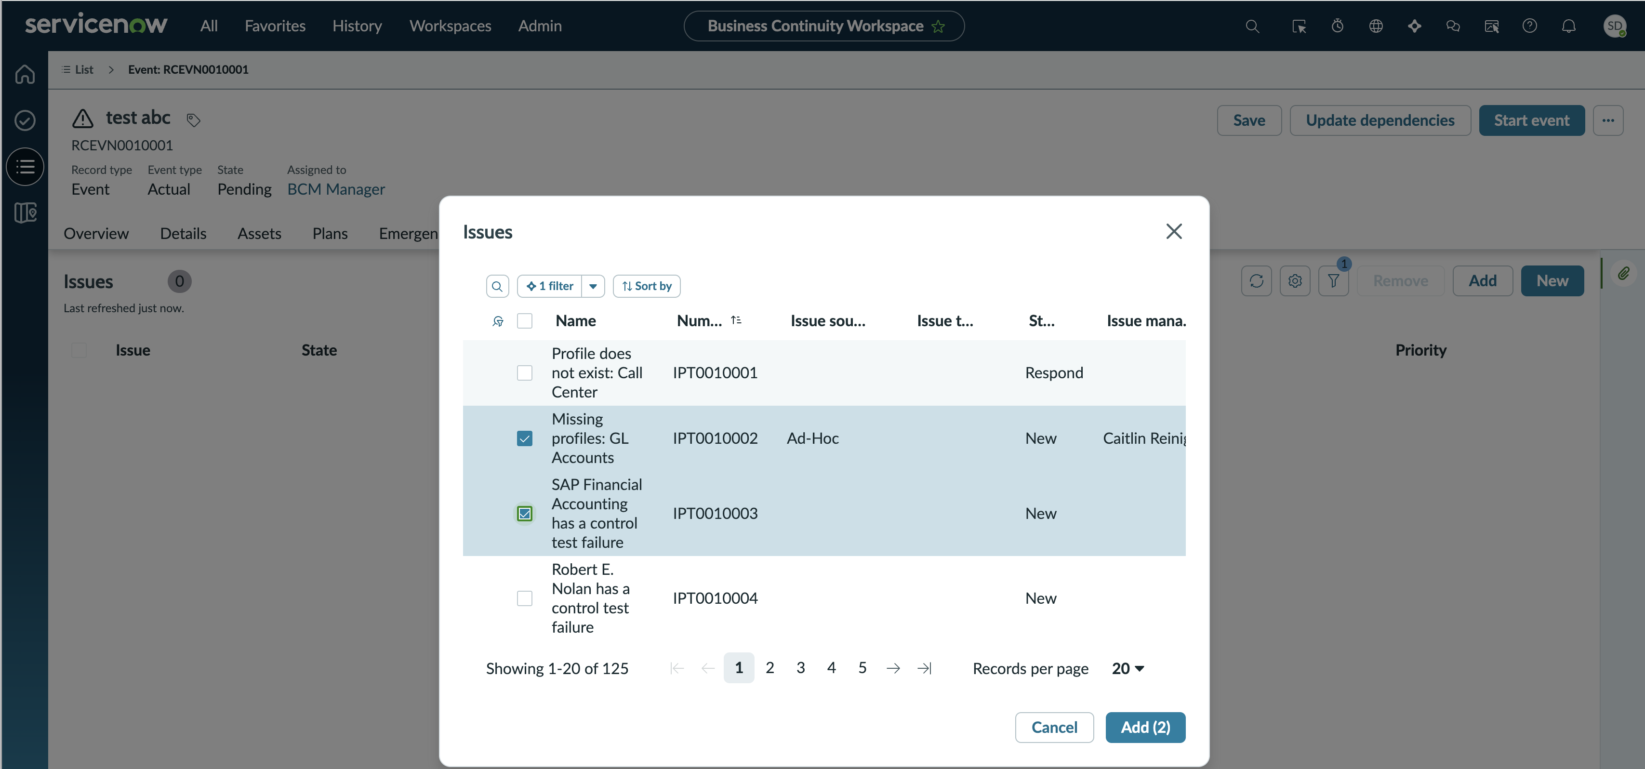Screen dimensions: 1645x769
Task: Jump to last page arrow
Action: 924,668
